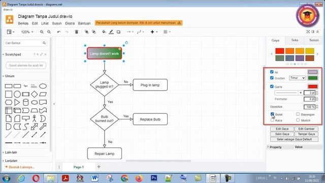325x183 pixels.
Task: Select the hexagon shape in Umum
Action: [x=9, y=102]
